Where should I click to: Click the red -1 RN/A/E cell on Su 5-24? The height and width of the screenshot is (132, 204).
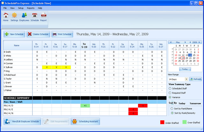[133, 109]
